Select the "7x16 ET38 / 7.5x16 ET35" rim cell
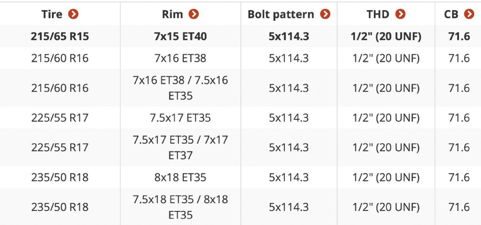Image resolution: width=481 pixels, height=225 pixels. [x=181, y=88]
